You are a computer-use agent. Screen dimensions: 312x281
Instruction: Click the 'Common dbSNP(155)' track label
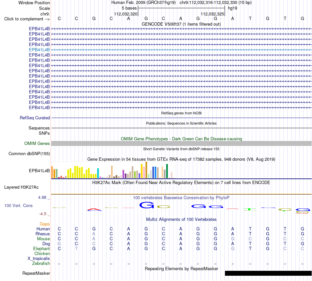[29, 153]
